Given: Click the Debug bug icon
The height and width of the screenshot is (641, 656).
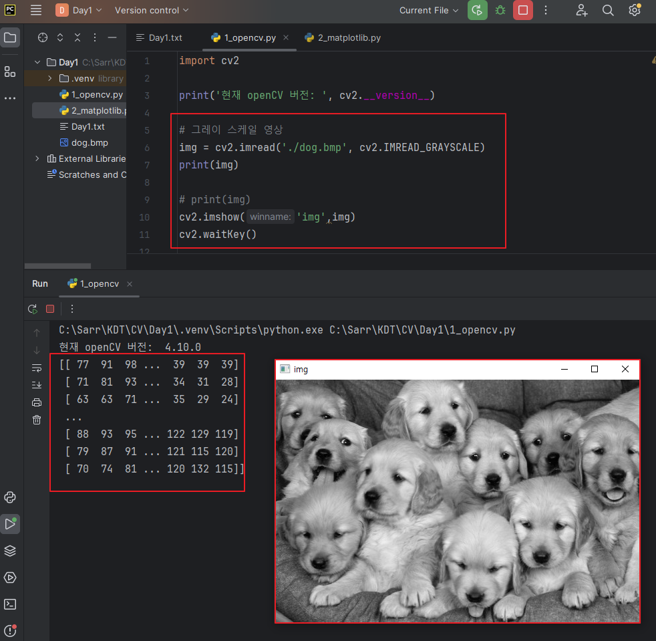Looking at the screenshot, I should 500,10.
